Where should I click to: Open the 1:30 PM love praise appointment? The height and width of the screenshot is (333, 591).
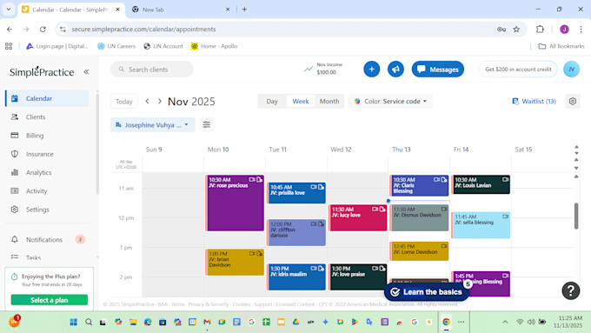coord(358,276)
